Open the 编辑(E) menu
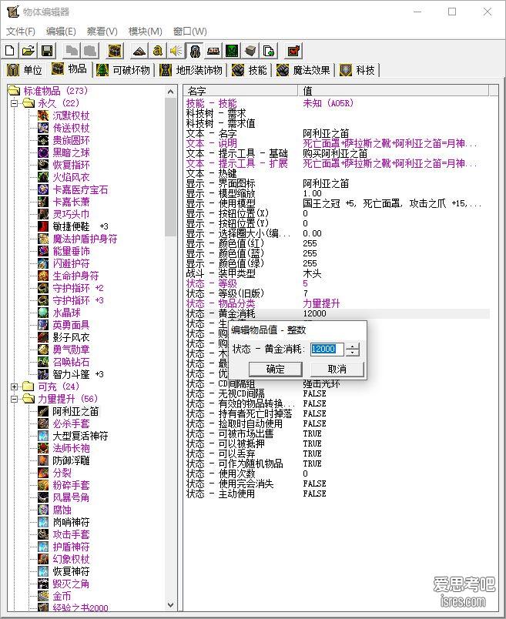Viewport: 506px width, 619px height. tap(61, 32)
